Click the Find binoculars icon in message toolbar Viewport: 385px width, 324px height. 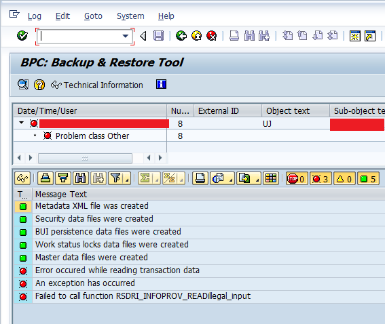click(x=81, y=178)
